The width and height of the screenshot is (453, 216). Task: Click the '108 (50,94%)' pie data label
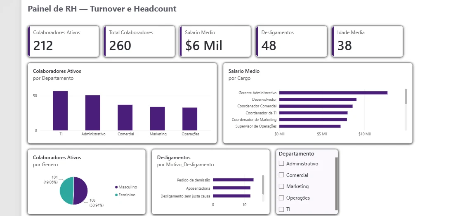[96, 203]
